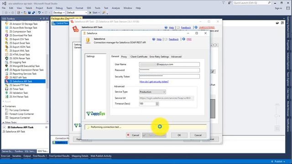Open the Service Type dropdown
Viewport: 292px width, 164px height.
click(152, 92)
